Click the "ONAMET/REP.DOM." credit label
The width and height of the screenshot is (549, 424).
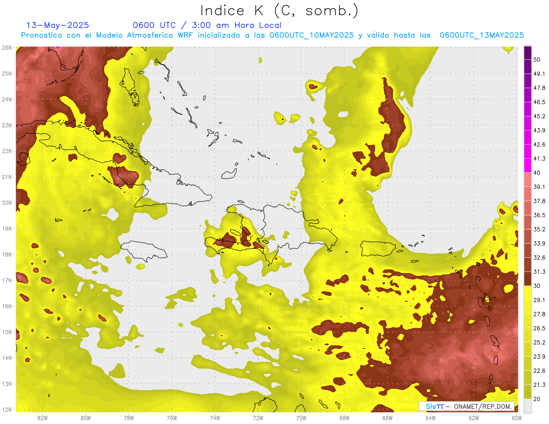coord(483,406)
